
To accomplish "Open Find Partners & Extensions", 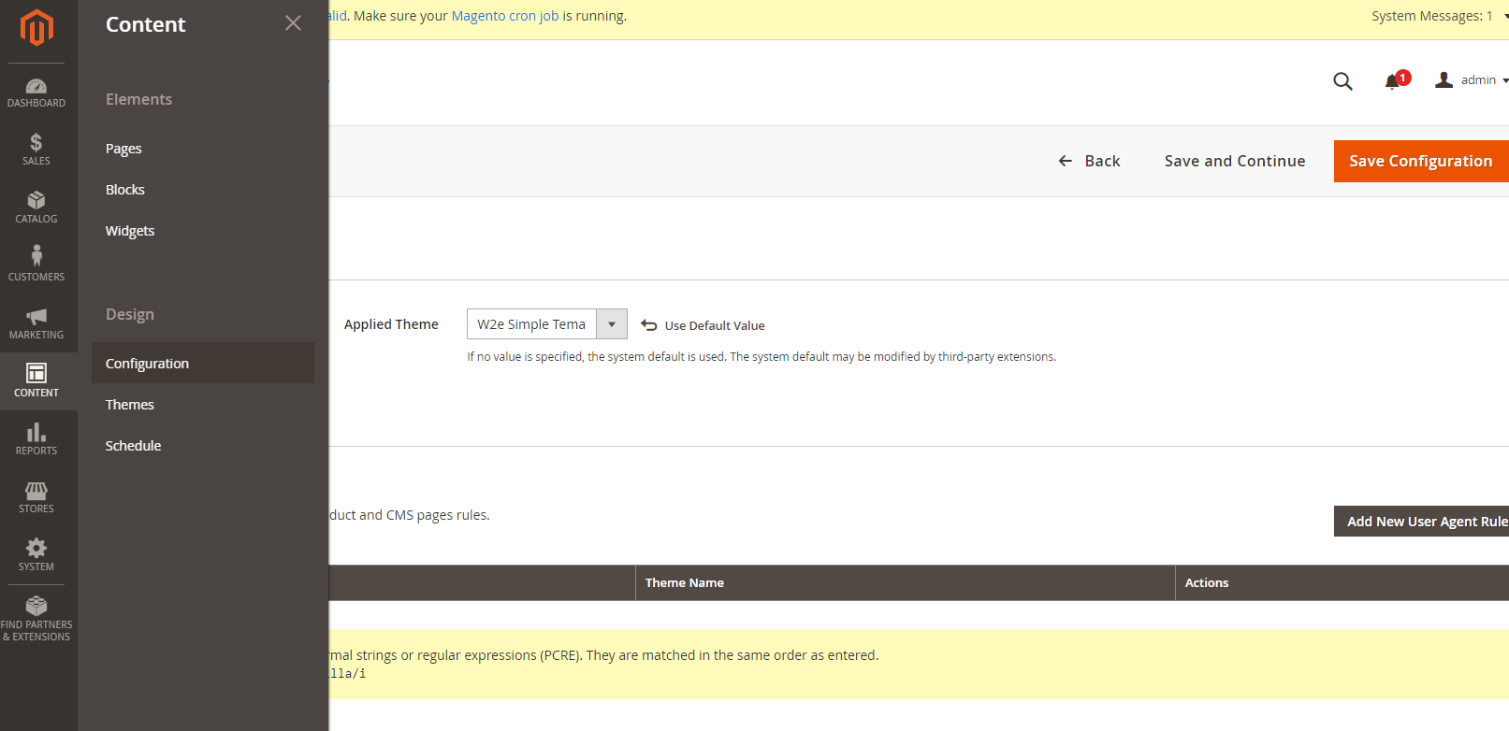I will 36,619.
